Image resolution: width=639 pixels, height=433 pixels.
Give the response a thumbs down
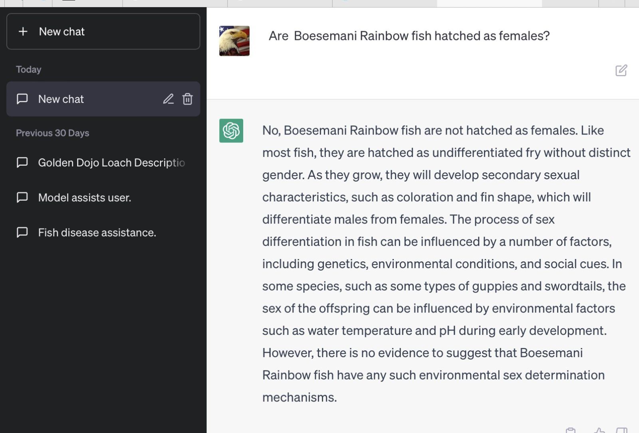coord(622,431)
